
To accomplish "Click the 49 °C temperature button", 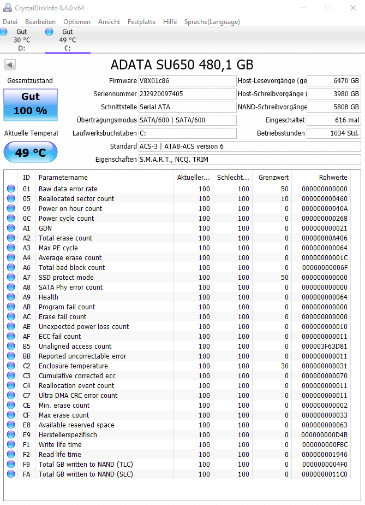I will [x=31, y=152].
